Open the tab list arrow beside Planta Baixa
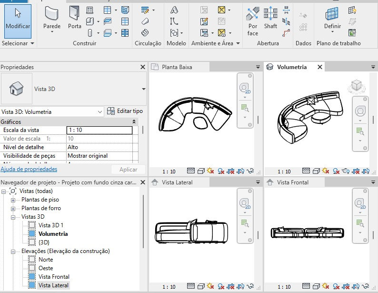The height and width of the screenshot is (293, 378). click(x=258, y=67)
